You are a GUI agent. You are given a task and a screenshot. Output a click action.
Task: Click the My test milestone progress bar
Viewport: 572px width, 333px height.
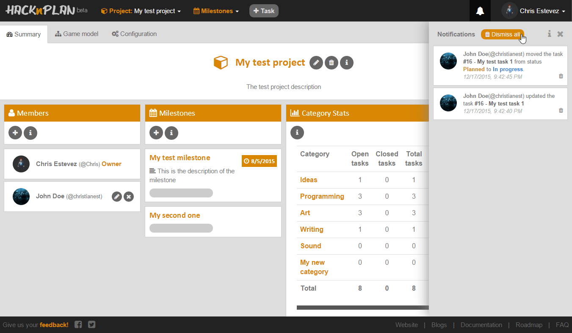pyautogui.click(x=181, y=193)
